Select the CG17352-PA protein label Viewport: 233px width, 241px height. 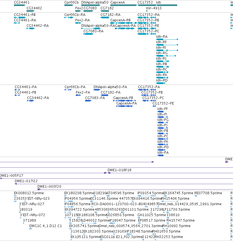[149, 87]
